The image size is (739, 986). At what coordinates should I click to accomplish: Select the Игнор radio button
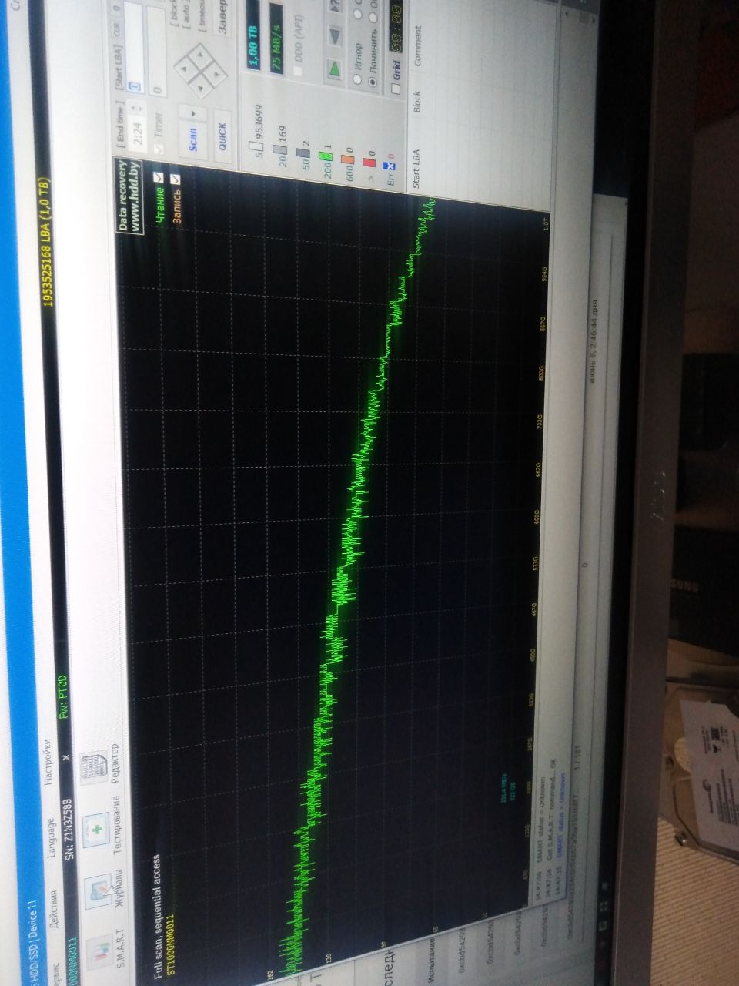coord(357,79)
